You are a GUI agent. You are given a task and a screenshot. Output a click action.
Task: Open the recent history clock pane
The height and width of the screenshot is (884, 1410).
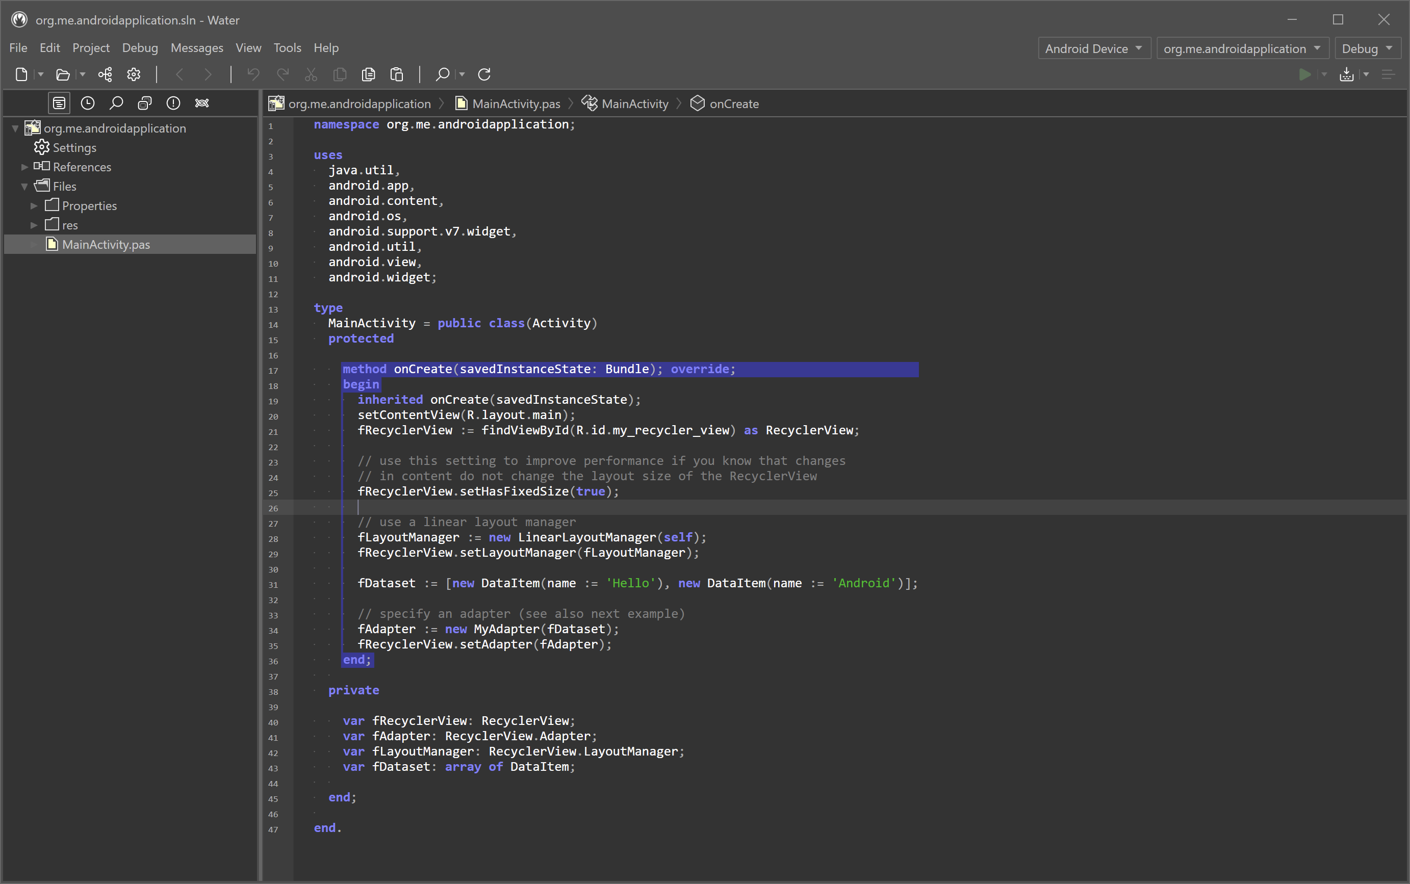pos(88,103)
